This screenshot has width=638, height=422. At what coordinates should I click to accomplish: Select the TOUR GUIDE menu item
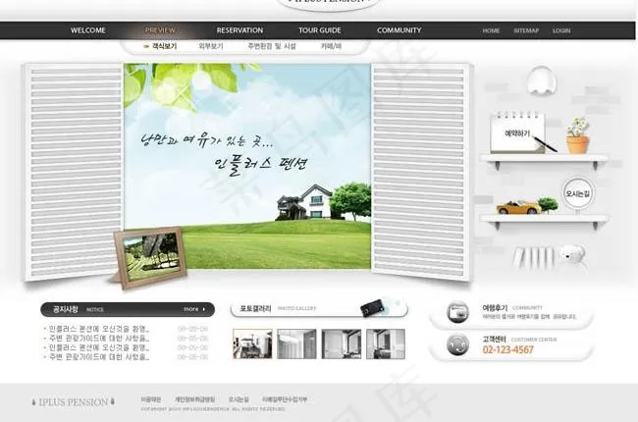320,30
